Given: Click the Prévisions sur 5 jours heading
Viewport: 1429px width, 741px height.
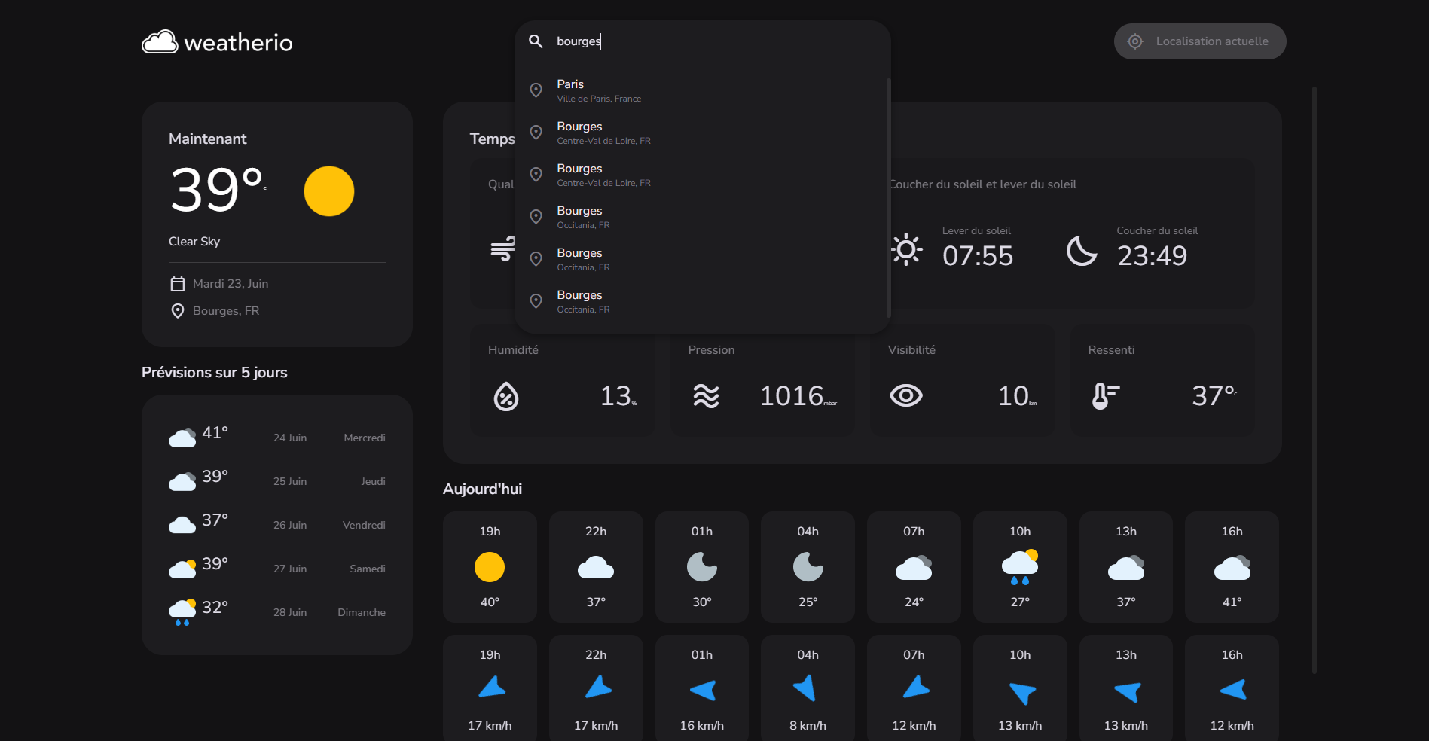Looking at the screenshot, I should tap(215, 373).
